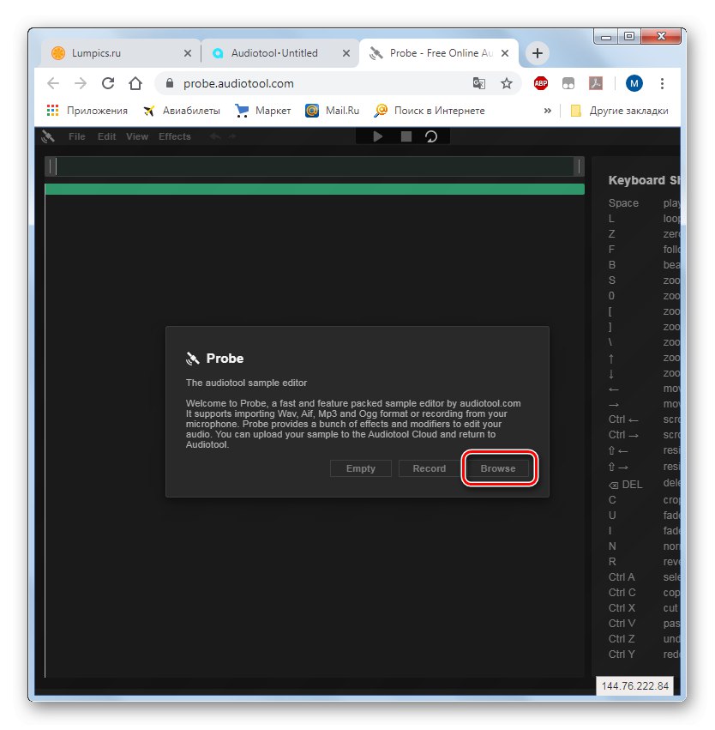Click the right handle of the waveform overview bar
This screenshot has height=730, width=715.
(x=579, y=166)
